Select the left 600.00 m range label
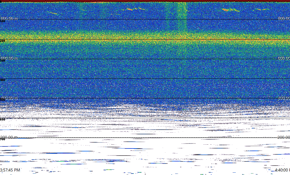The image size is (290, 175). [x=9, y=58]
